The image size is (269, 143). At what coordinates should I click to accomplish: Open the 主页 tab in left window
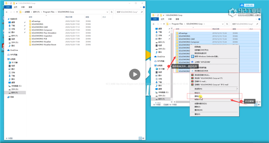15,7
